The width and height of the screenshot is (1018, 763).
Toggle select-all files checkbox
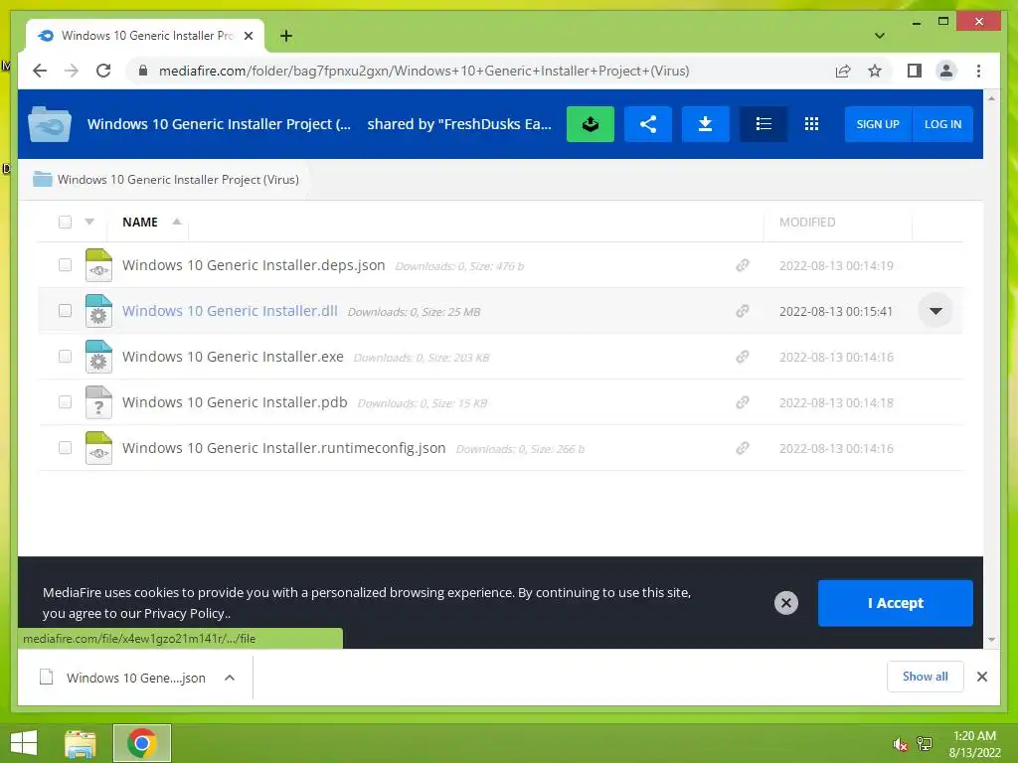(x=65, y=222)
